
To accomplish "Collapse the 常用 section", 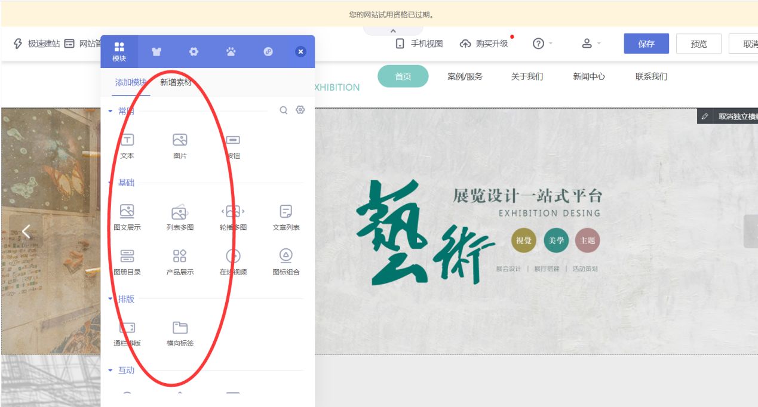I will click(x=110, y=111).
